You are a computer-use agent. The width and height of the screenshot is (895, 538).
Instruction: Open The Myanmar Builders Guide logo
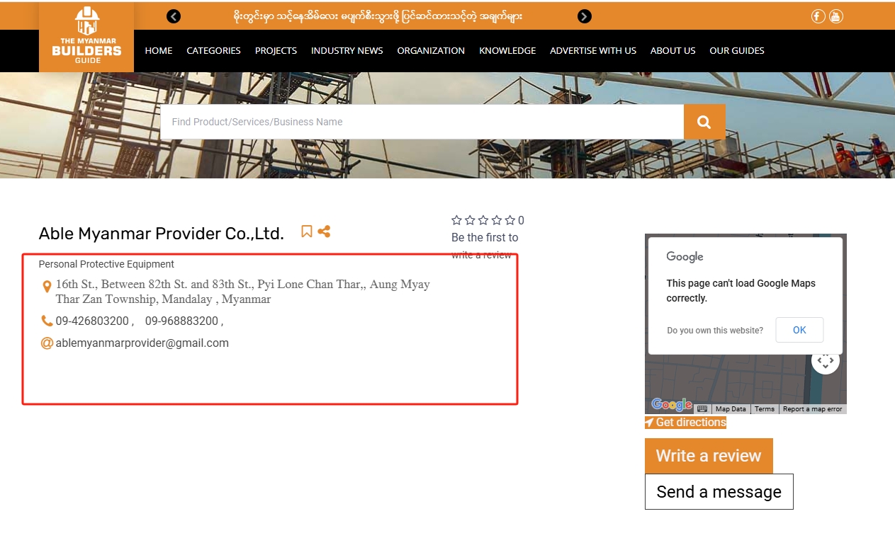coord(86,37)
